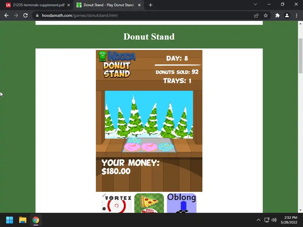Viewport: 303px width, 227px height.
Task: Minimize the Chrome window
Action: tap(269, 4)
